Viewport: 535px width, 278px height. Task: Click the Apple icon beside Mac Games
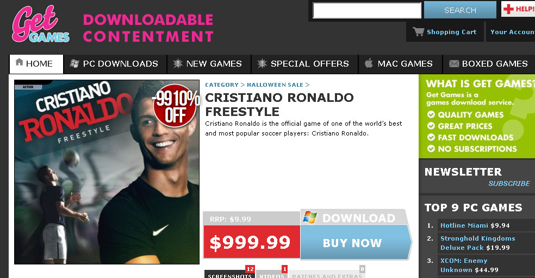pos(369,63)
